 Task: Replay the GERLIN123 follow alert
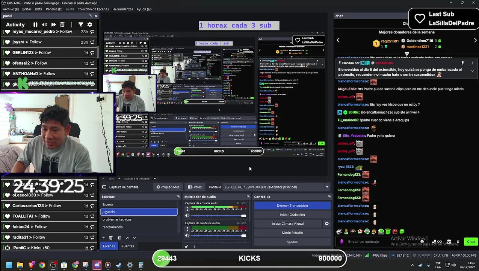92,53
